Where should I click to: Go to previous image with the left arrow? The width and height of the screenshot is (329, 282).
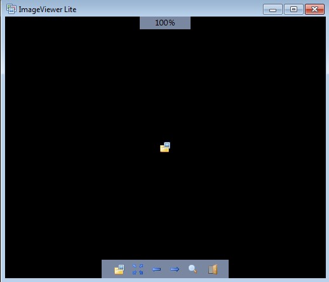(156, 269)
